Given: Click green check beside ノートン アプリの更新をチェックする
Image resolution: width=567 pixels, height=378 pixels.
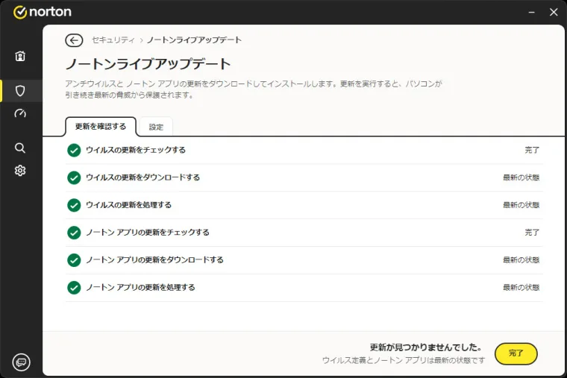Looking at the screenshot, I should (x=74, y=233).
